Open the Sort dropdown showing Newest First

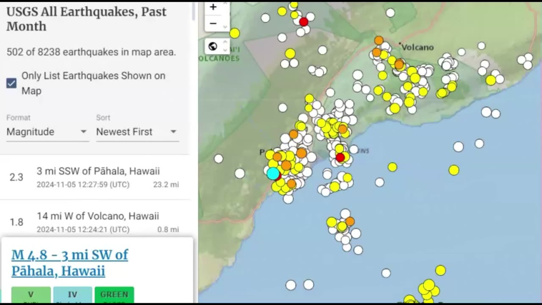tap(137, 132)
